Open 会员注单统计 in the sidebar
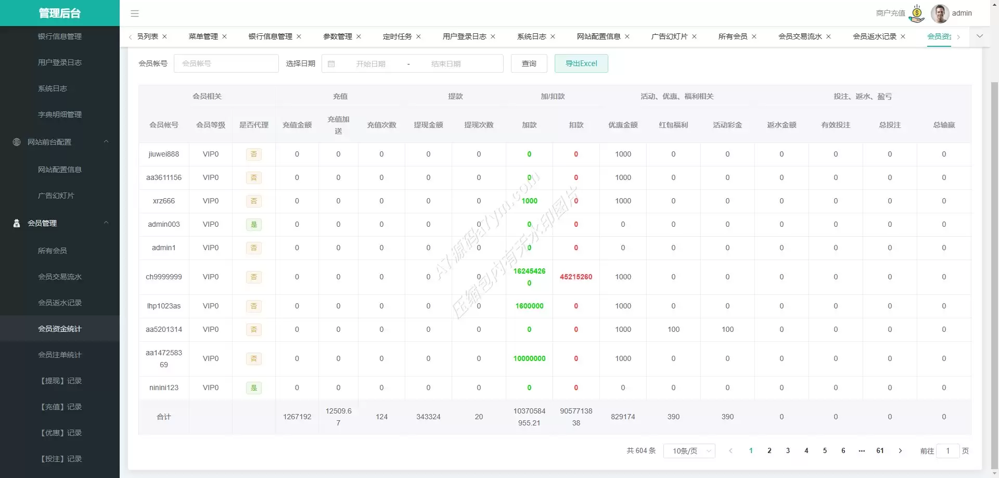The height and width of the screenshot is (478, 999). (60, 355)
